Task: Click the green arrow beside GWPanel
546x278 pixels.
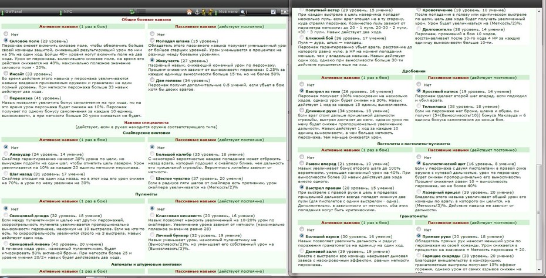Action: (2, 12)
